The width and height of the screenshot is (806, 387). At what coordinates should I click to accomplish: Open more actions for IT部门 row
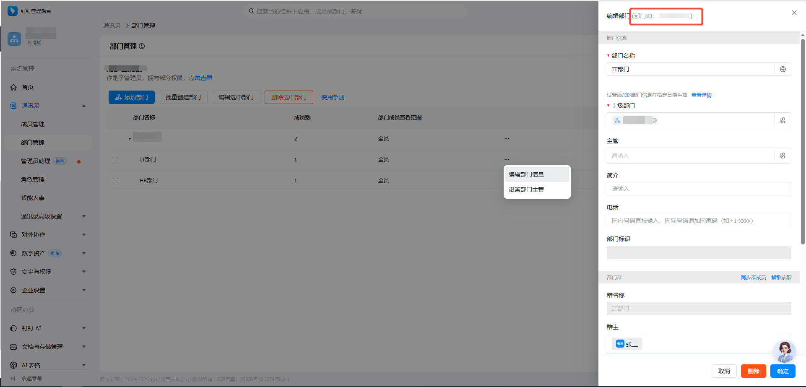click(x=507, y=159)
